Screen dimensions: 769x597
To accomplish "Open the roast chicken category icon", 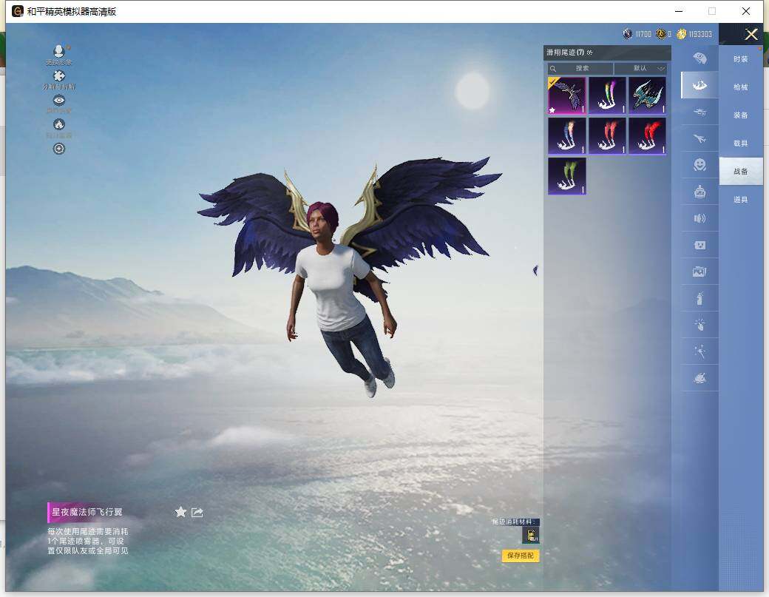I will (699, 378).
